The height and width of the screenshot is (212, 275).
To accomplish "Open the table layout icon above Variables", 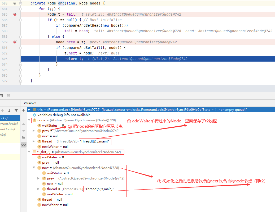I will (x=2, y=96).
